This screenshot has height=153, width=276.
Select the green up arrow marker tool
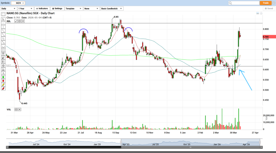pos(3,77)
